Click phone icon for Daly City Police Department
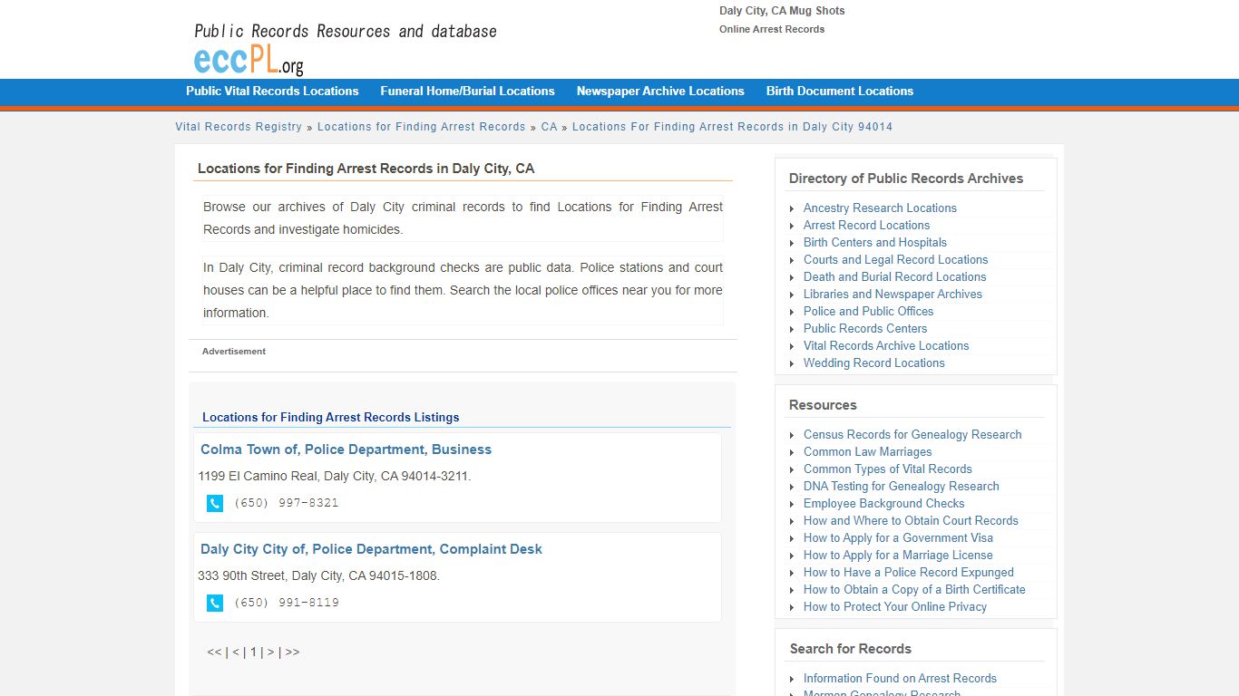 215,603
